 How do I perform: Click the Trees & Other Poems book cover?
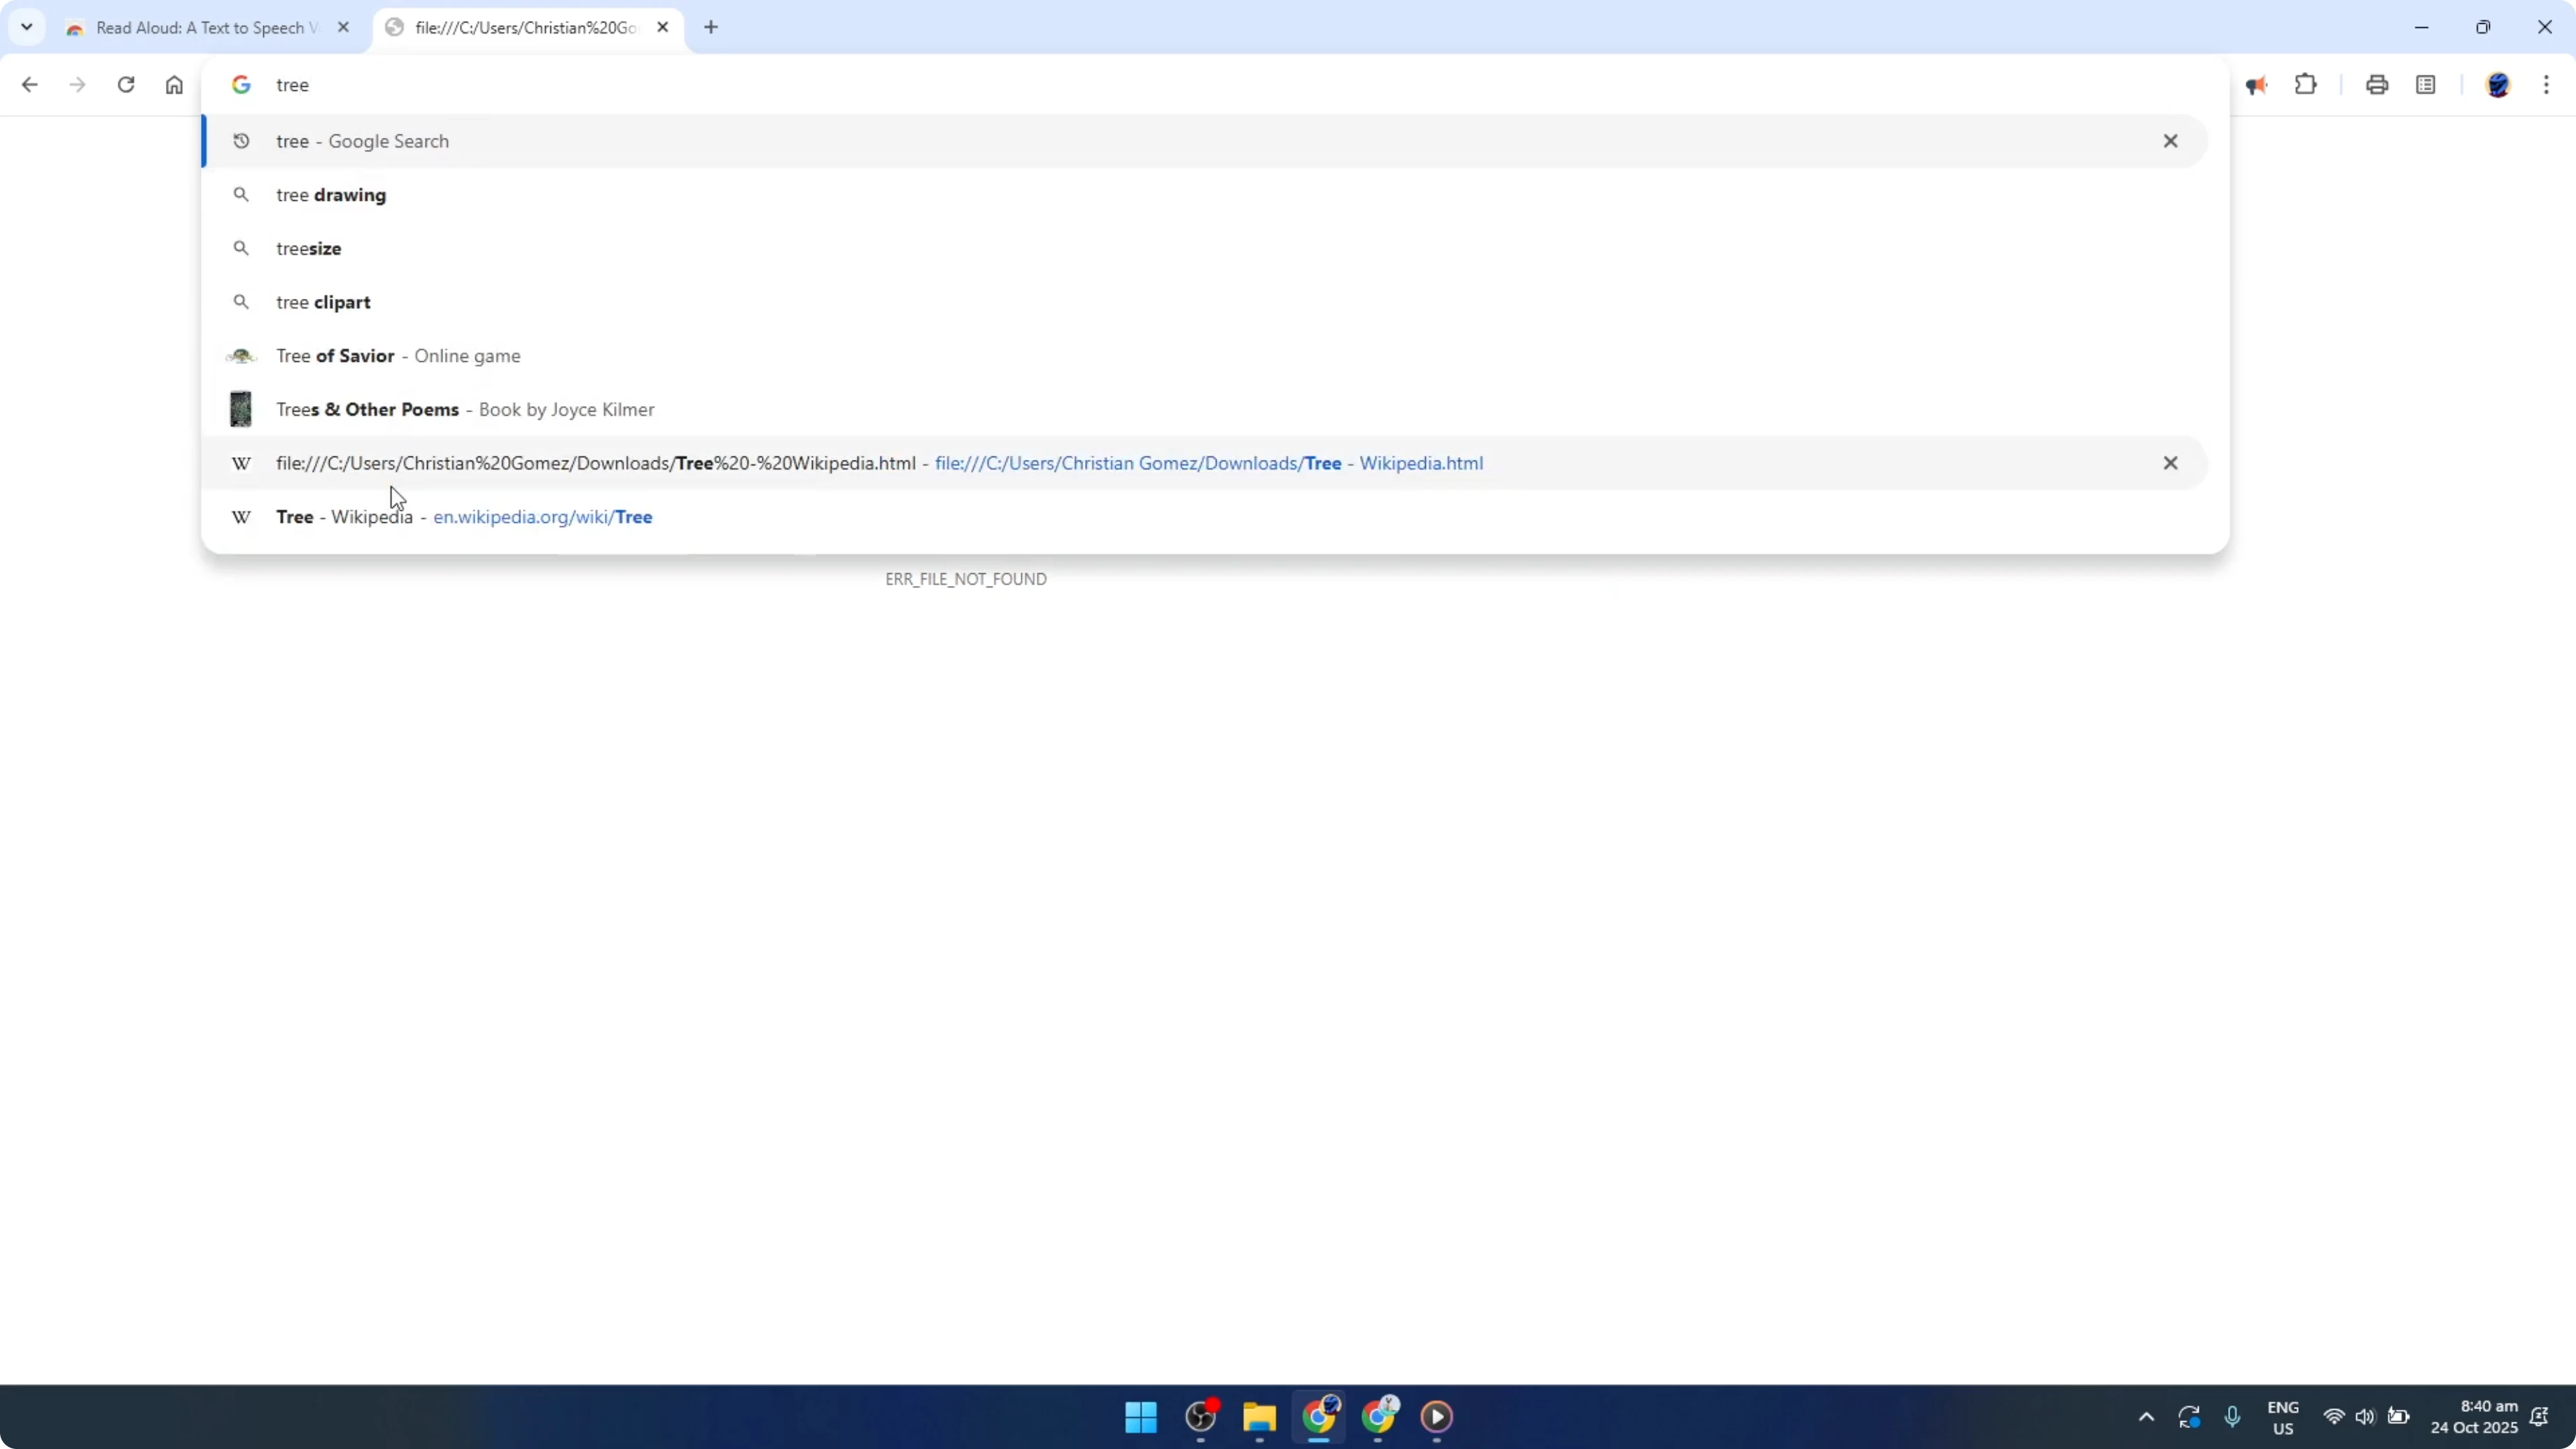[241, 409]
